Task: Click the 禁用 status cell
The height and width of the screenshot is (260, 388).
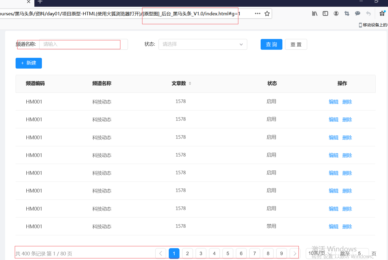Action: tap(271, 226)
